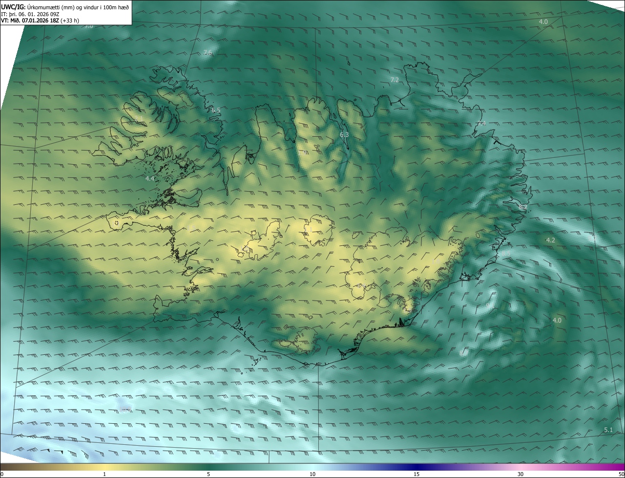Select the "IT: þri. 06. 01. 2026 09Z" line

click(x=30, y=14)
